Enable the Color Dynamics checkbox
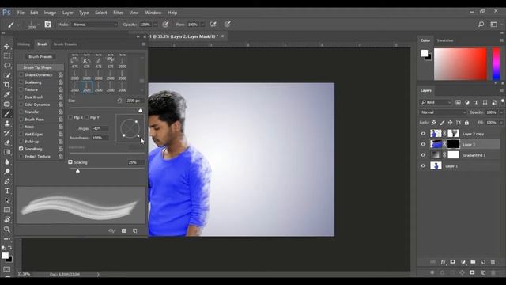Screen dimensions: 506x285 (21, 104)
